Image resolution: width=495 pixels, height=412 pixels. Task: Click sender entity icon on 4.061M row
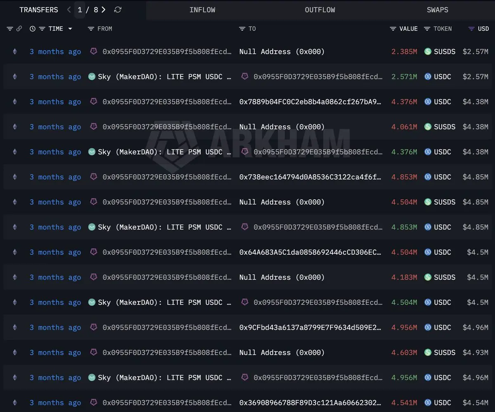coord(94,126)
